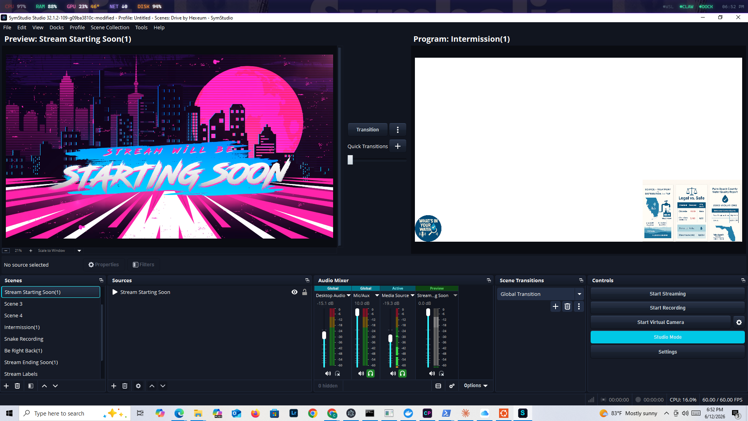This screenshot has width=748, height=421.
Task: Click the T-bar transition slider handle
Action: tap(350, 160)
